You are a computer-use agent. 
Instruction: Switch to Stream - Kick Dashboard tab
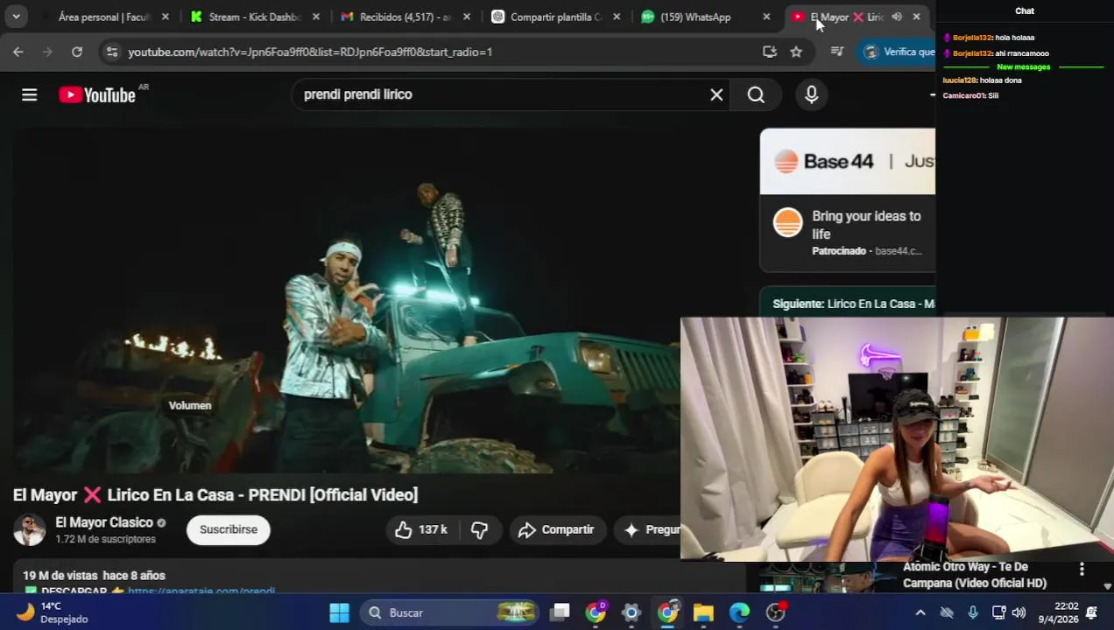(x=254, y=17)
